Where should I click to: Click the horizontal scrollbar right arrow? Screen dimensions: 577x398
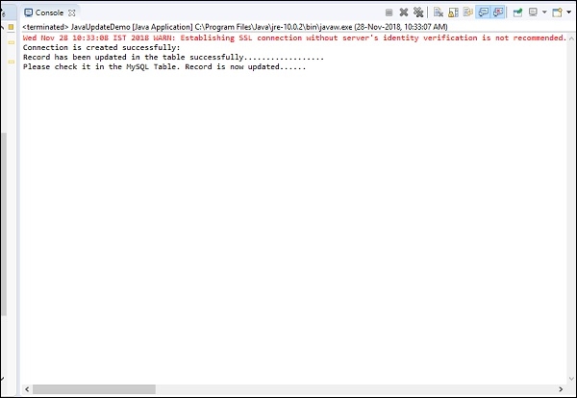[x=568, y=389]
